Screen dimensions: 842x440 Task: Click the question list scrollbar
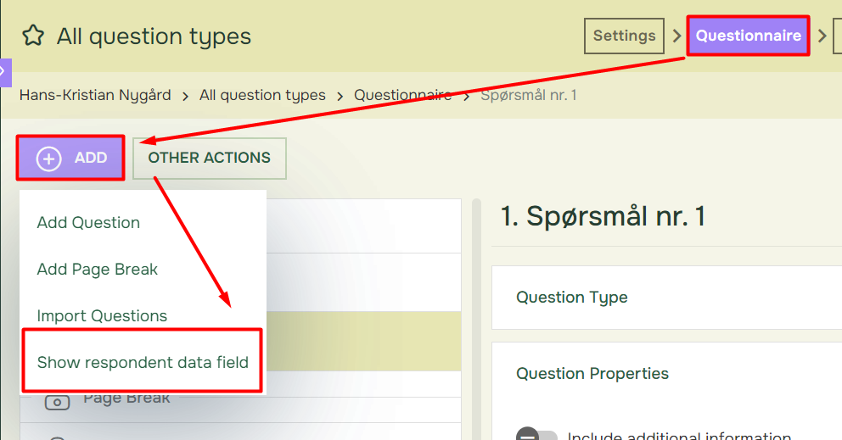[x=476, y=320]
